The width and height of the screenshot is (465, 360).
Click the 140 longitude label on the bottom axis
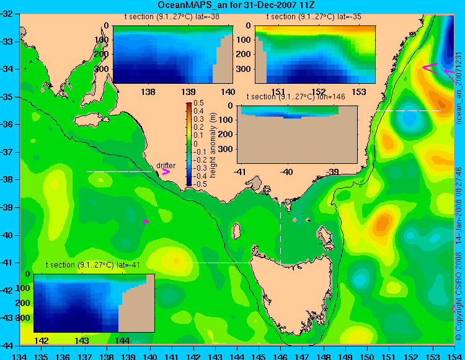(150, 356)
